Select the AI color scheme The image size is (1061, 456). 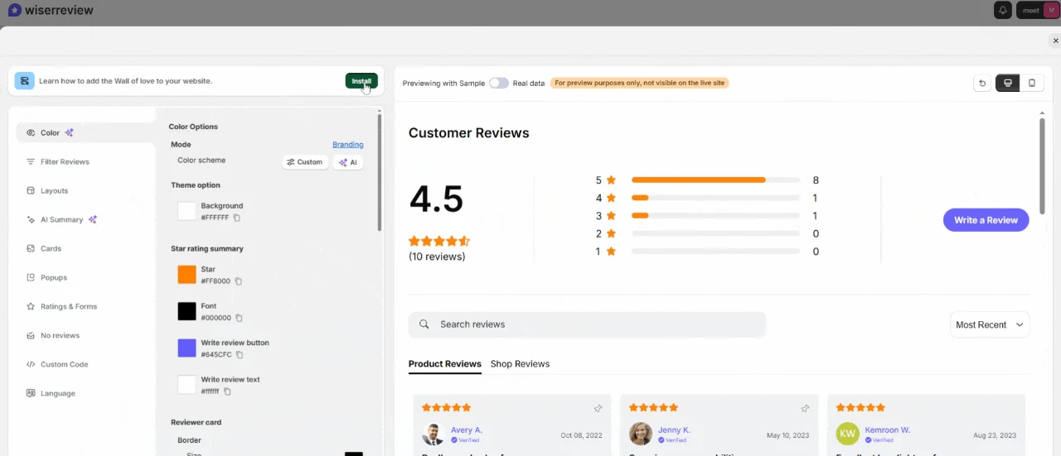[x=348, y=162]
